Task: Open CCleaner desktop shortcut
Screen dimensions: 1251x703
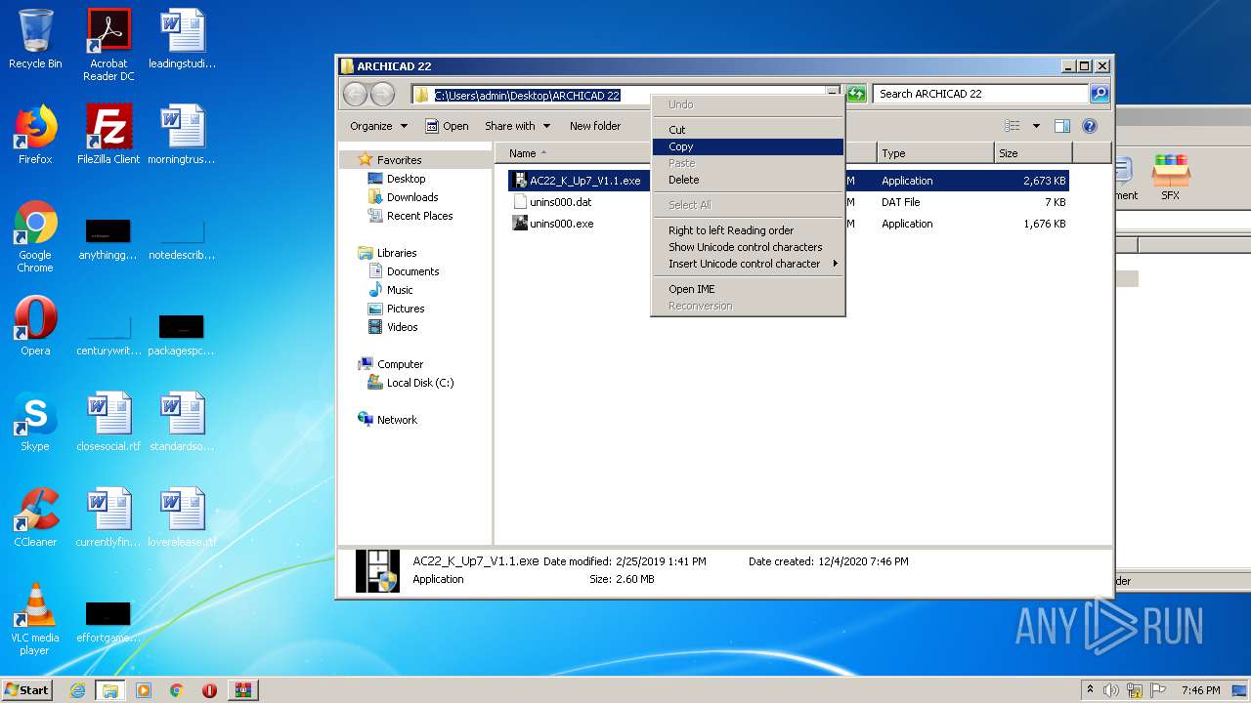Action: click(x=35, y=517)
